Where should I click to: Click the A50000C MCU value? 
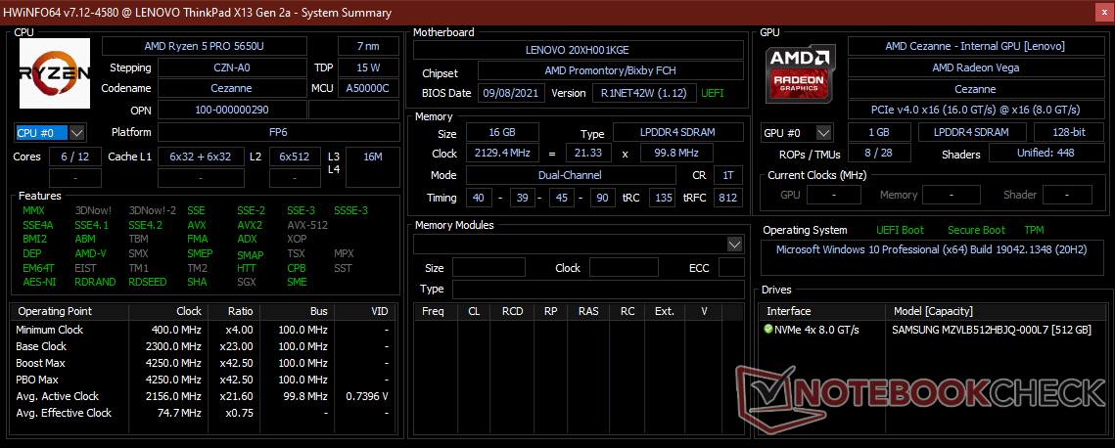tap(368, 89)
